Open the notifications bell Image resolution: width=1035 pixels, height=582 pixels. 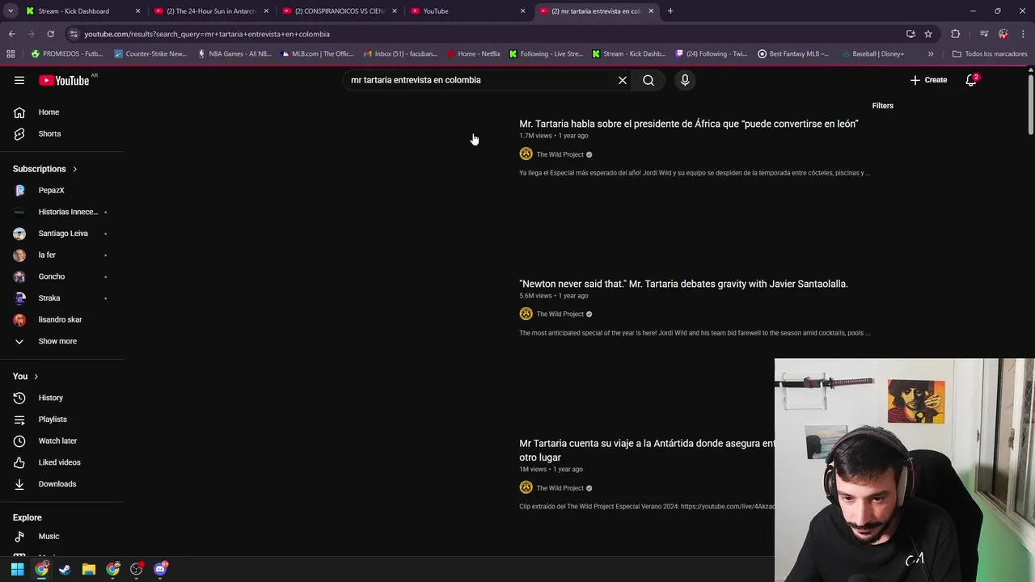(x=971, y=80)
